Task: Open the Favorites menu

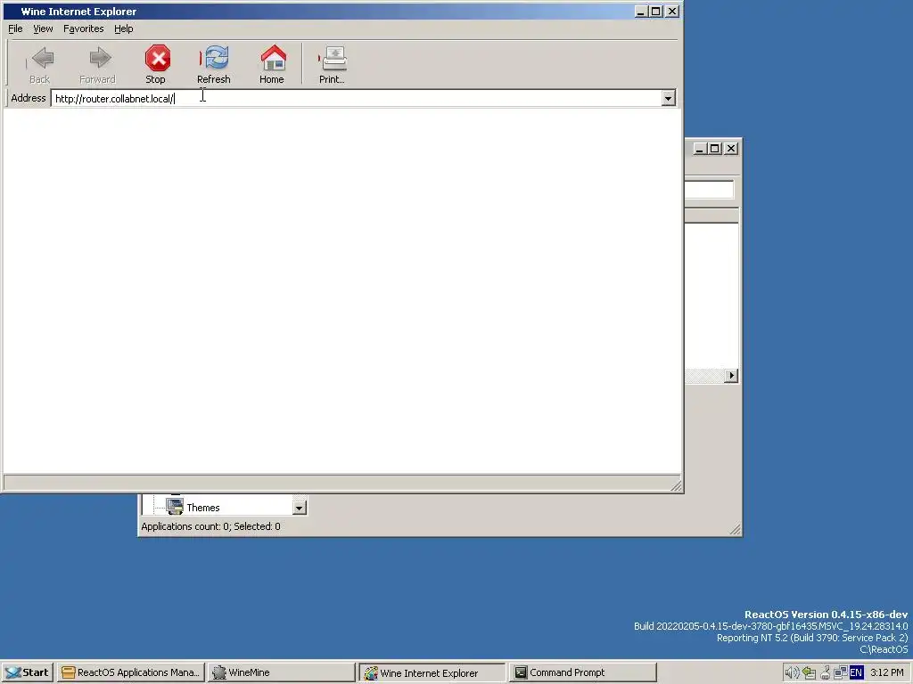Action: coord(83,28)
